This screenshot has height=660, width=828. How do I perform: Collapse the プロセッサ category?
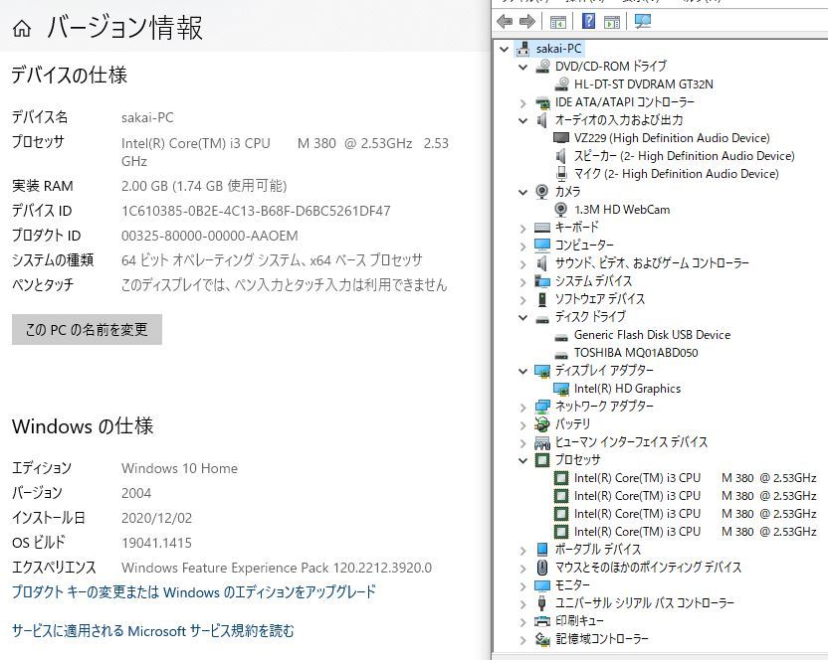(x=522, y=460)
